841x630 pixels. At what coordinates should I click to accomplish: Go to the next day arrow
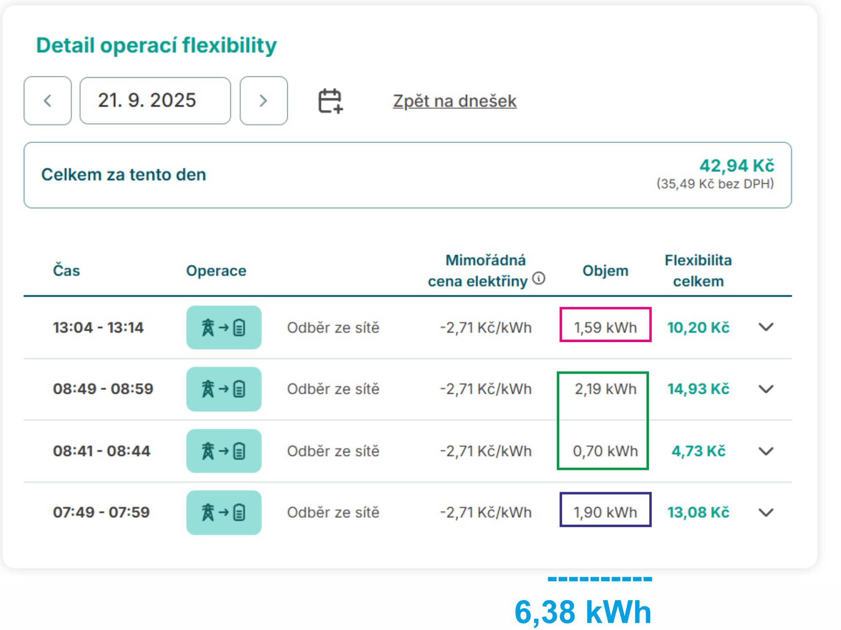click(263, 101)
